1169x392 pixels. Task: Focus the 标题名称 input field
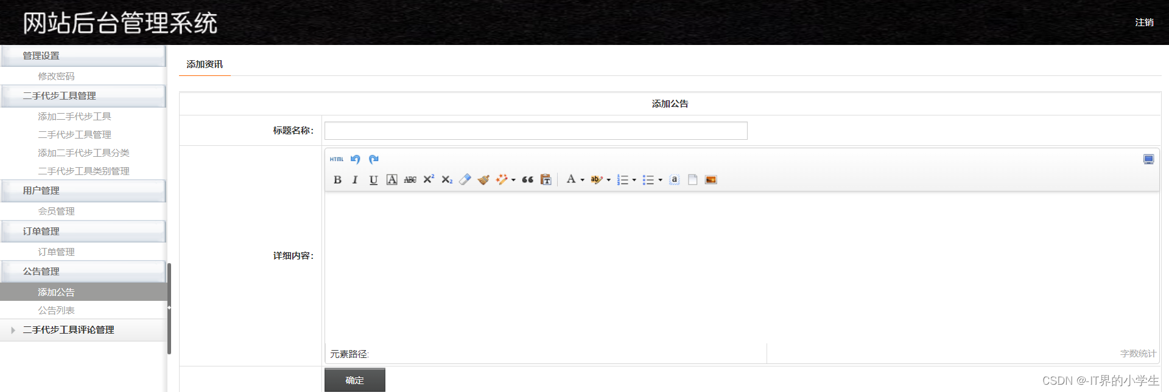point(536,131)
